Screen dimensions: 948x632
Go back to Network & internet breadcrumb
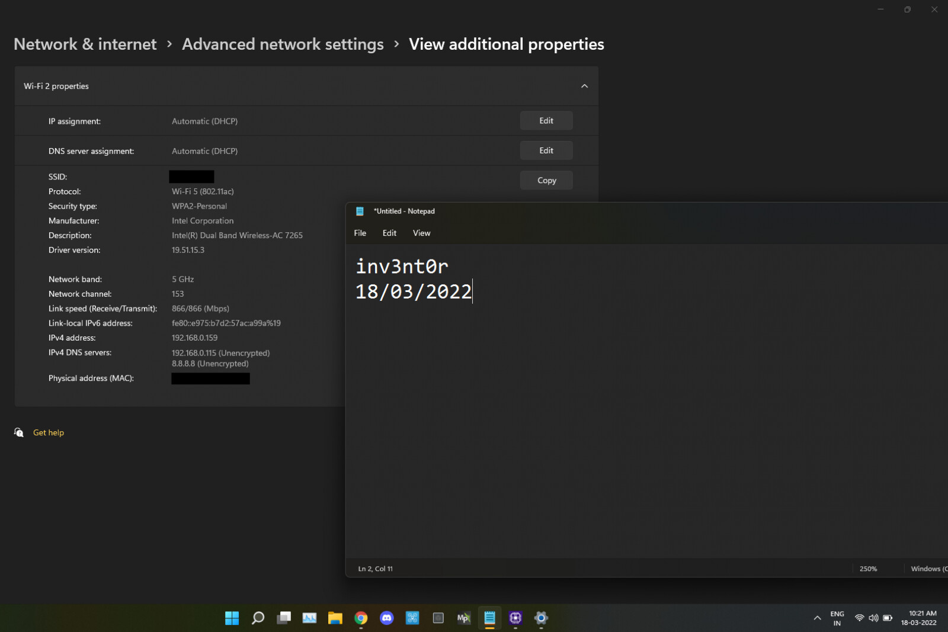pos(85,44)
